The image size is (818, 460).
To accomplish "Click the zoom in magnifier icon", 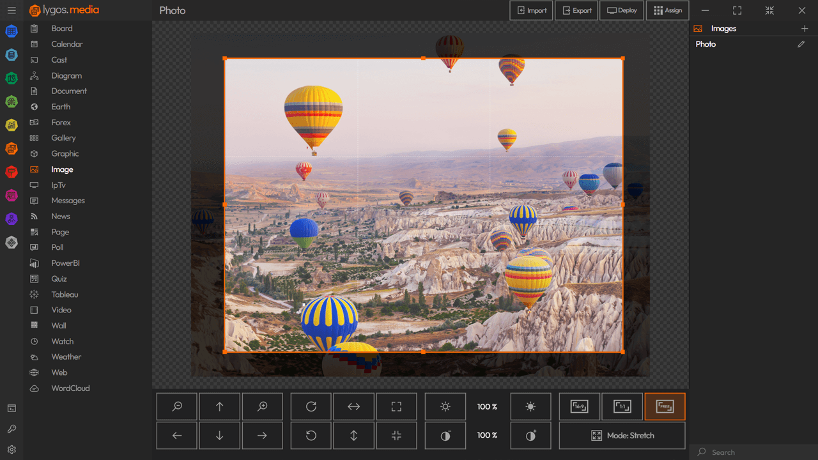I will 262,406.
